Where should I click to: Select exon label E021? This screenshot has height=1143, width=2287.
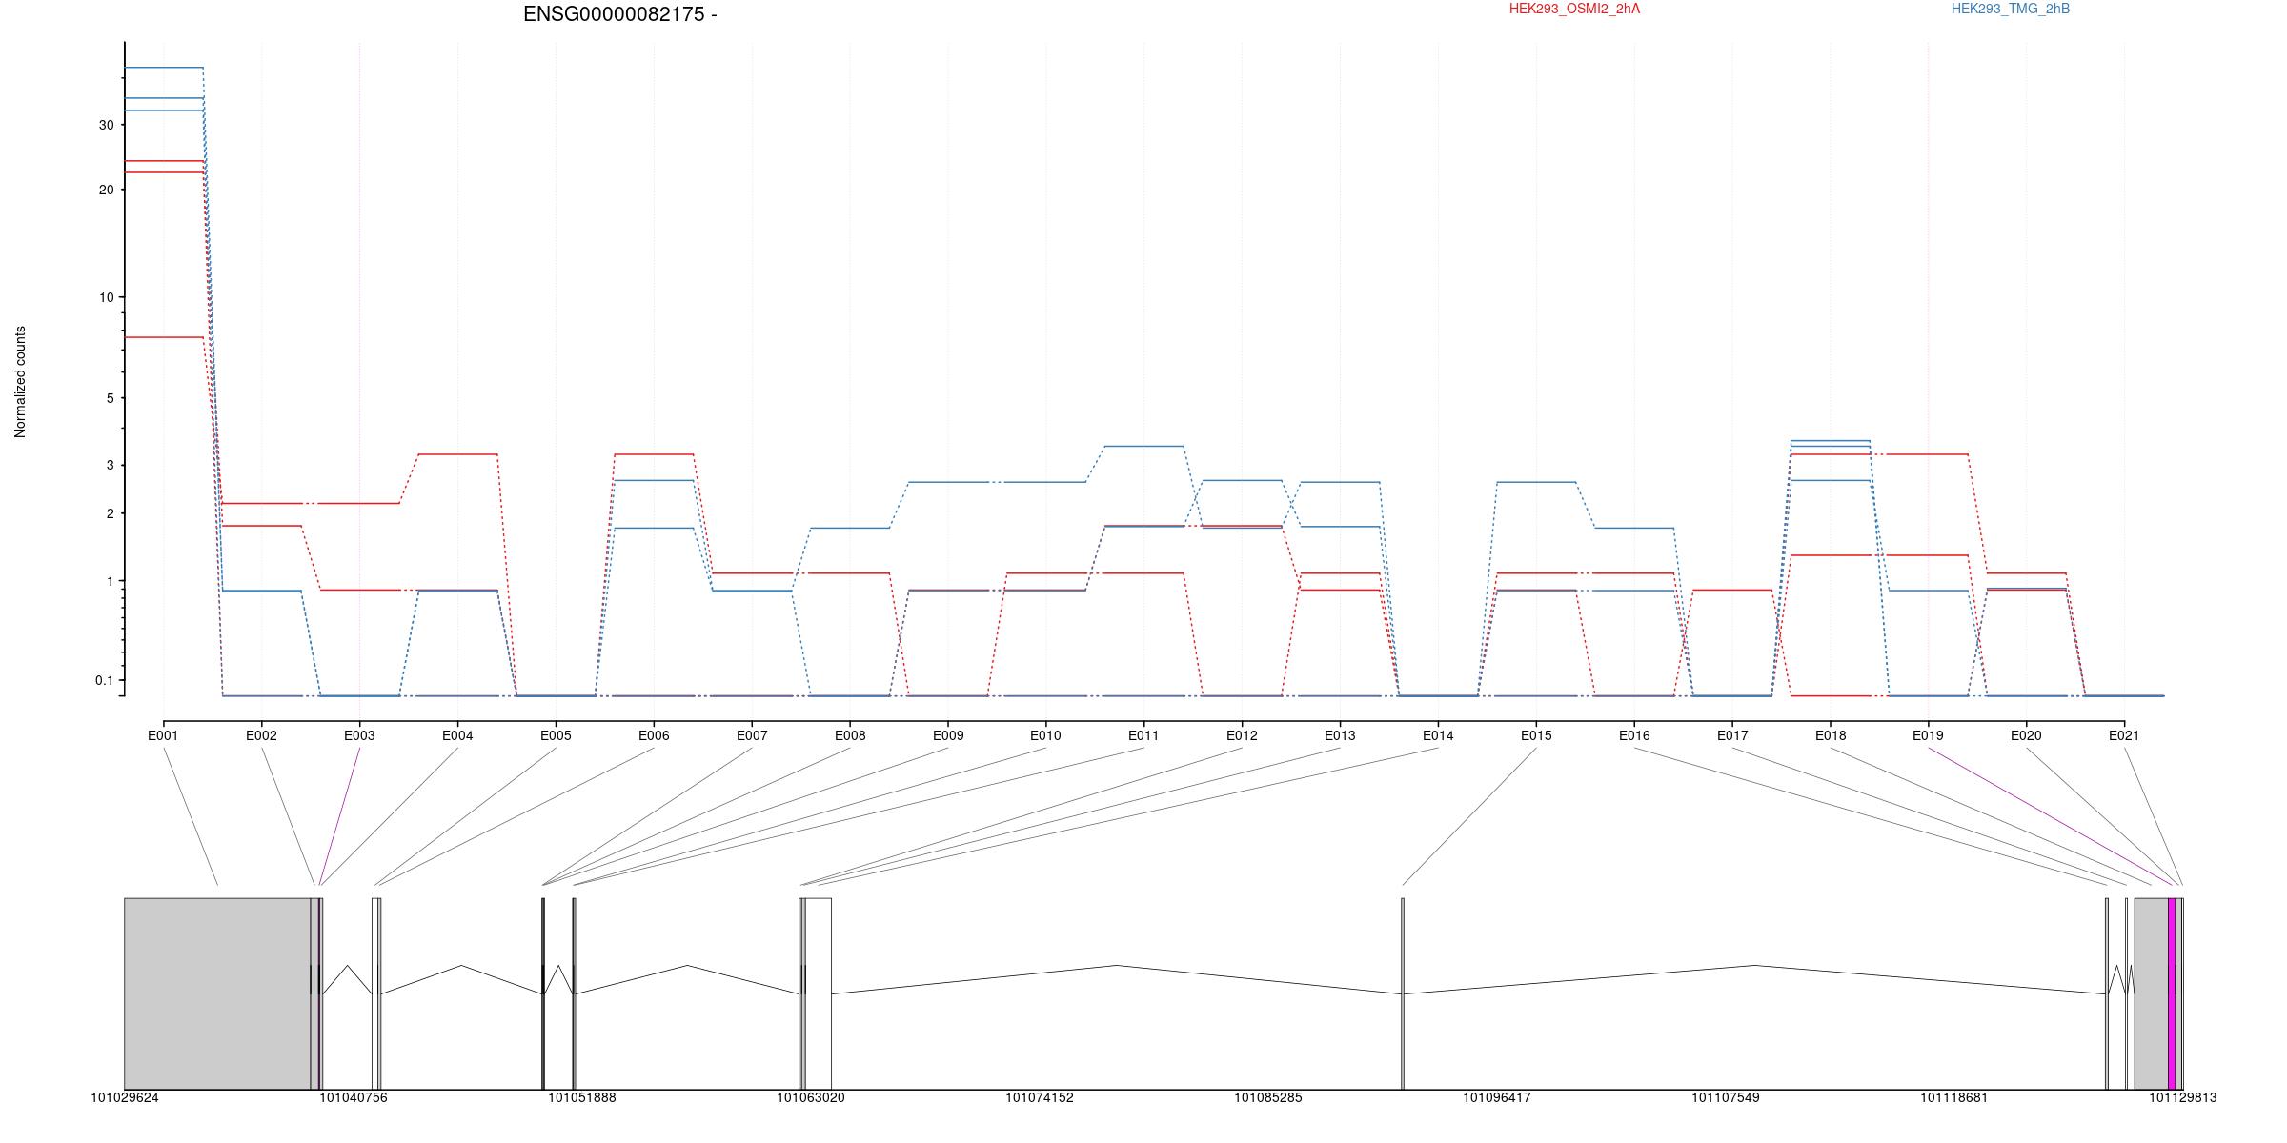pyautogui.click(x=2124, y=735)
